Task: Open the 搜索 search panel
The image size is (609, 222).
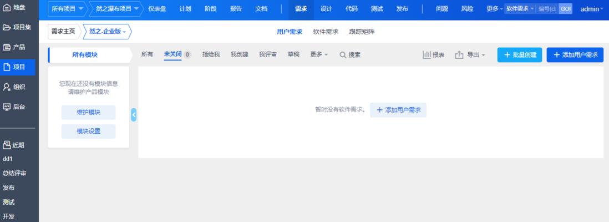Action: [x=350, y=55]
